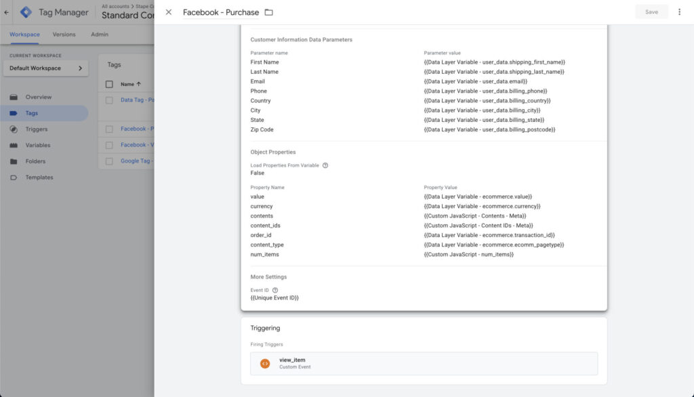
Task: Click the Save button
Action: tap(651, 12)
